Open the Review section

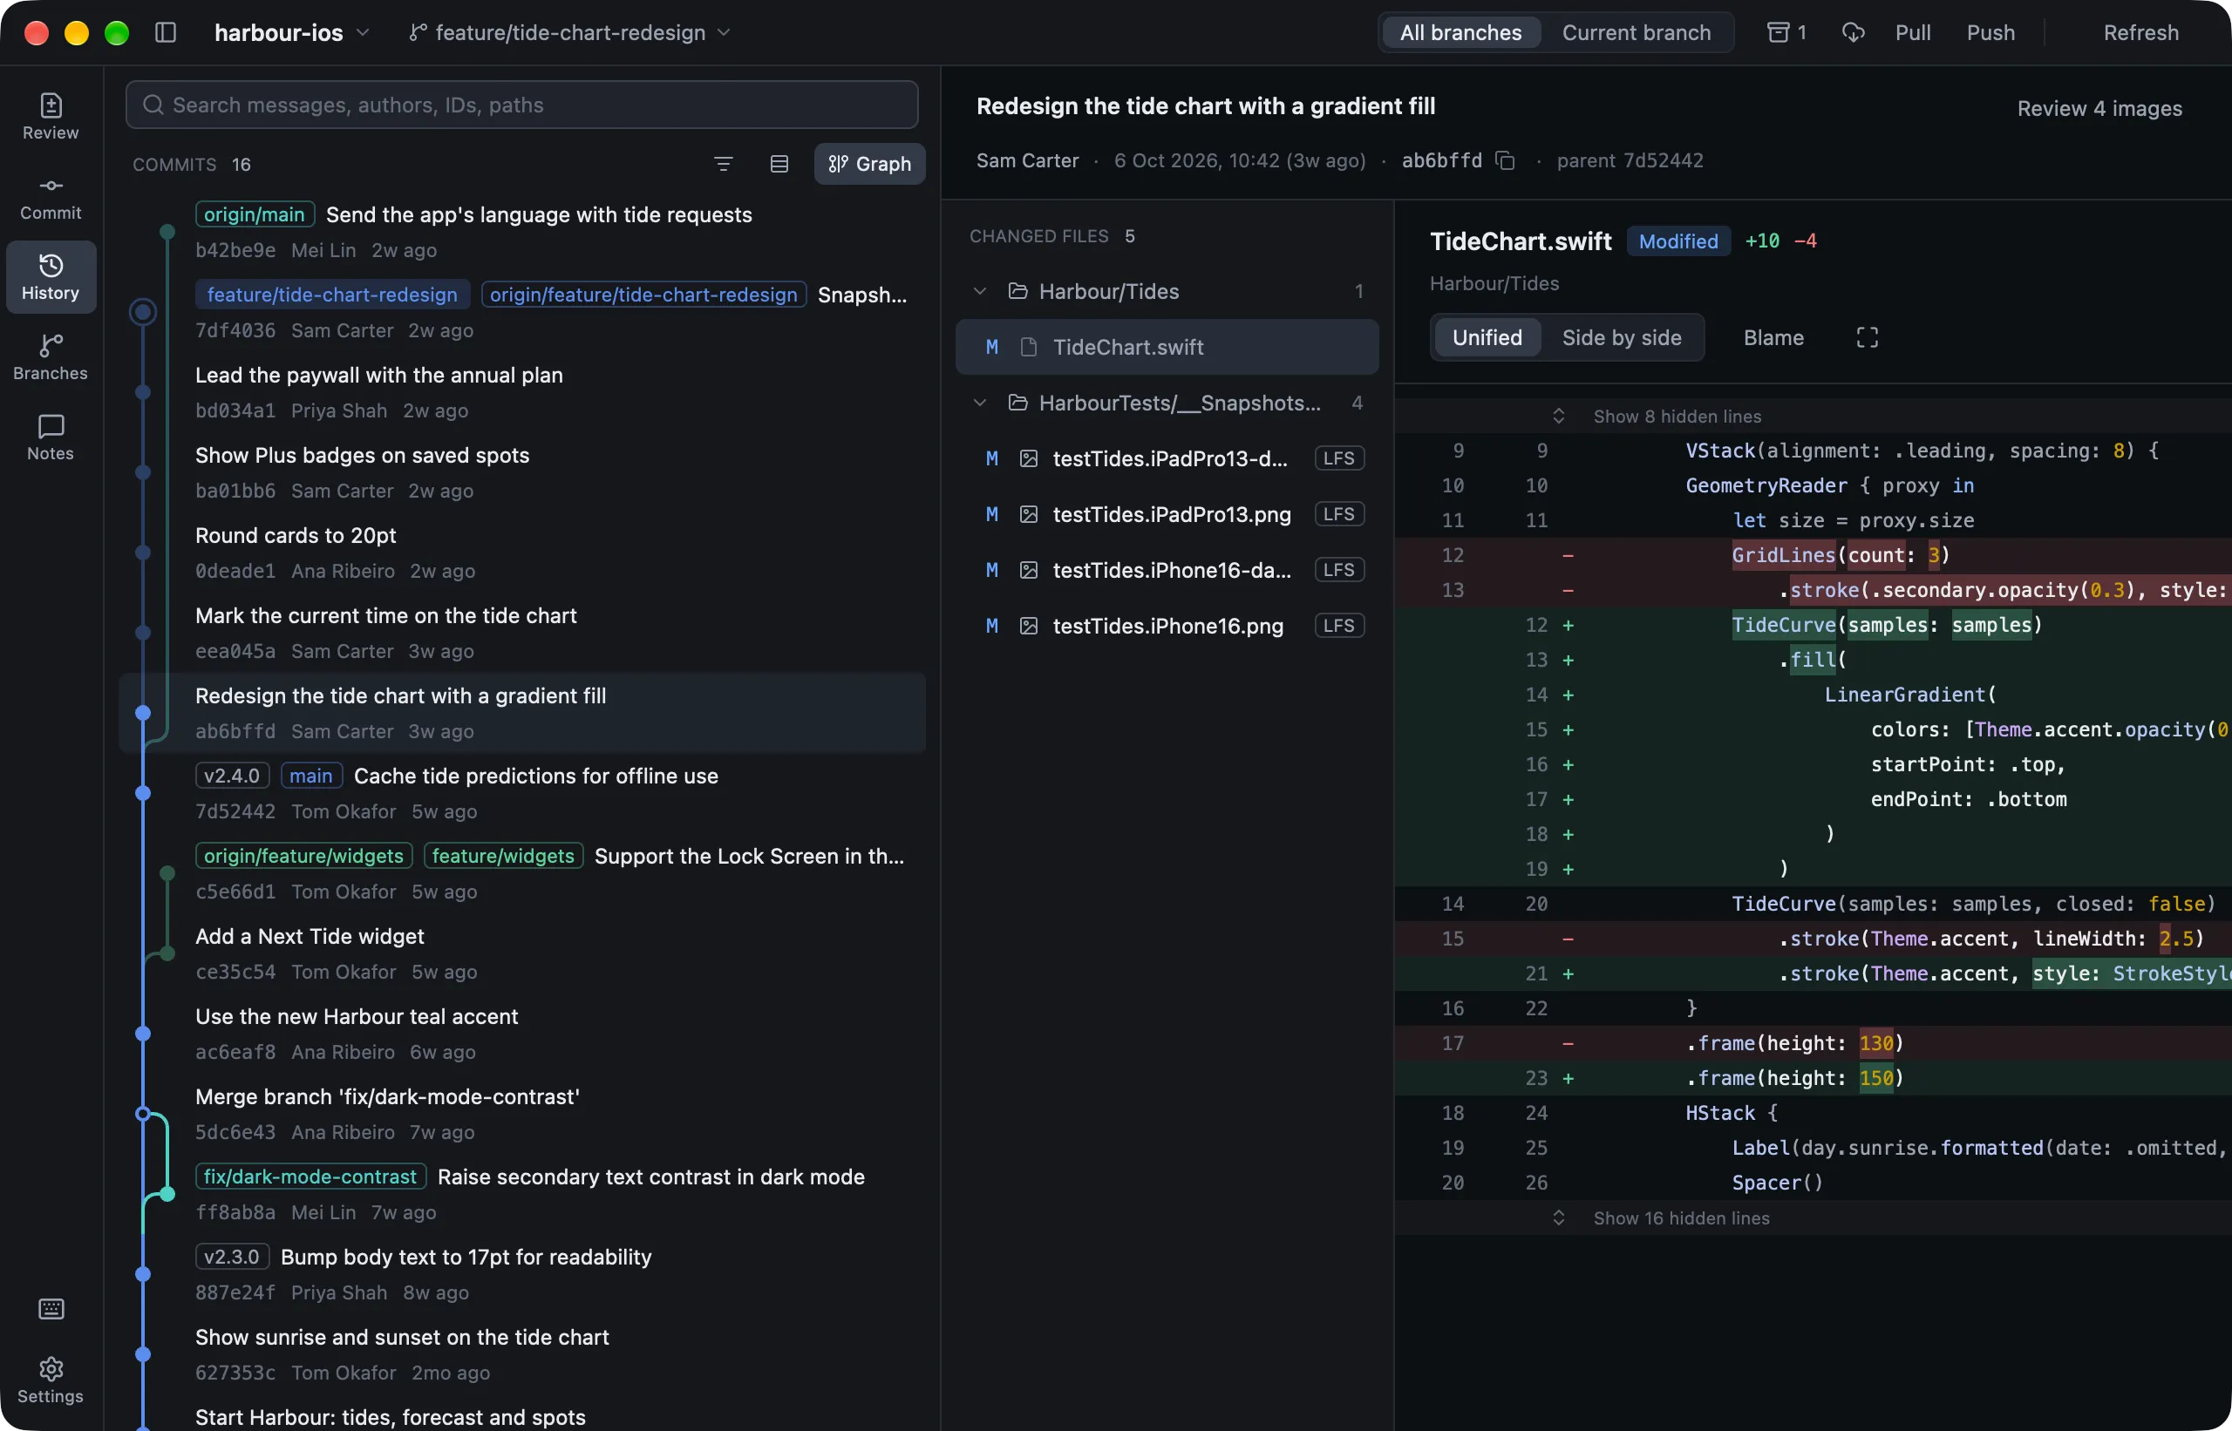[51, 116]
